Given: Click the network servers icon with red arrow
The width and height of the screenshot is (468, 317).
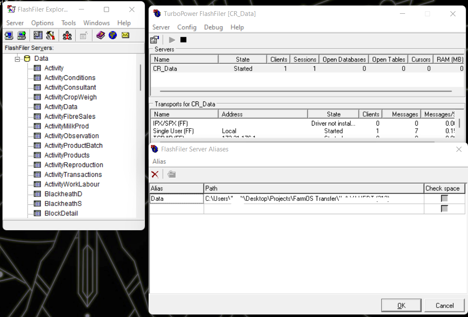Looking at the screenshot, I should pos(67,35).
